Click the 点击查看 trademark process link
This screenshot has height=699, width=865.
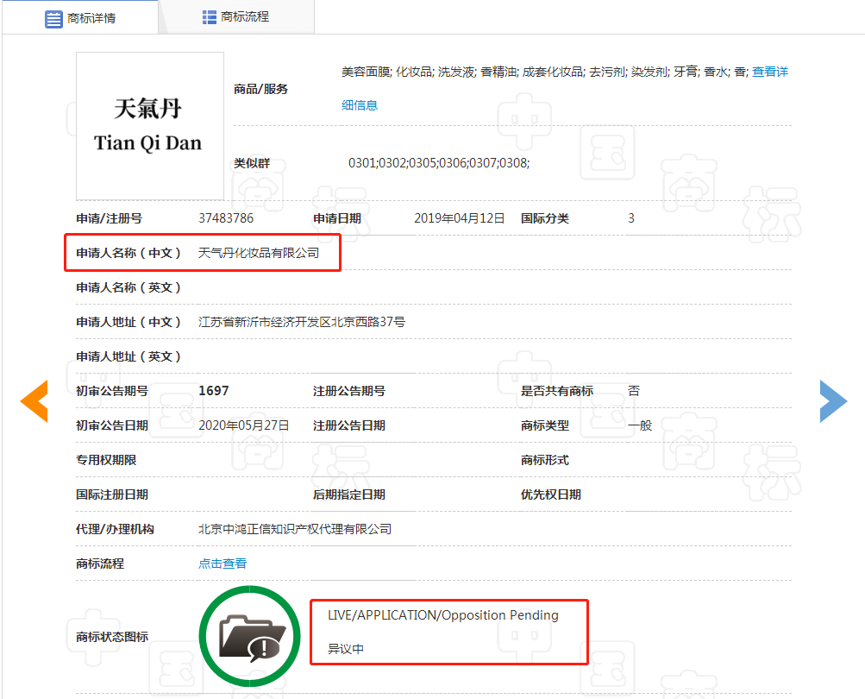tap(223, 564)
